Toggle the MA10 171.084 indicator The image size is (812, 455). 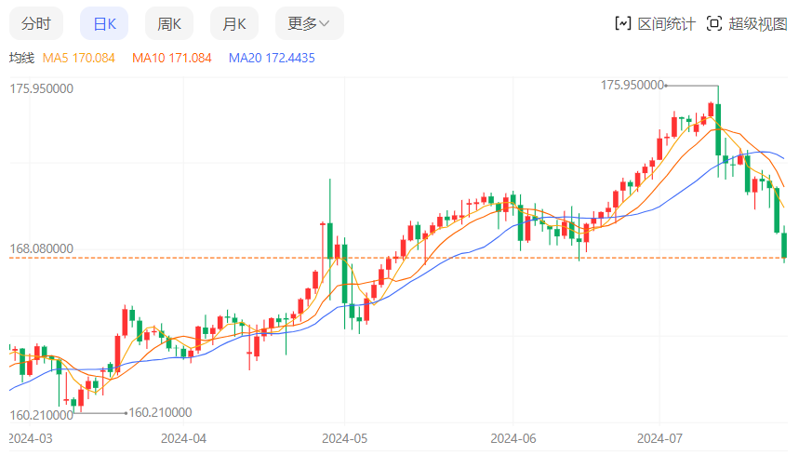coord(171,58)
